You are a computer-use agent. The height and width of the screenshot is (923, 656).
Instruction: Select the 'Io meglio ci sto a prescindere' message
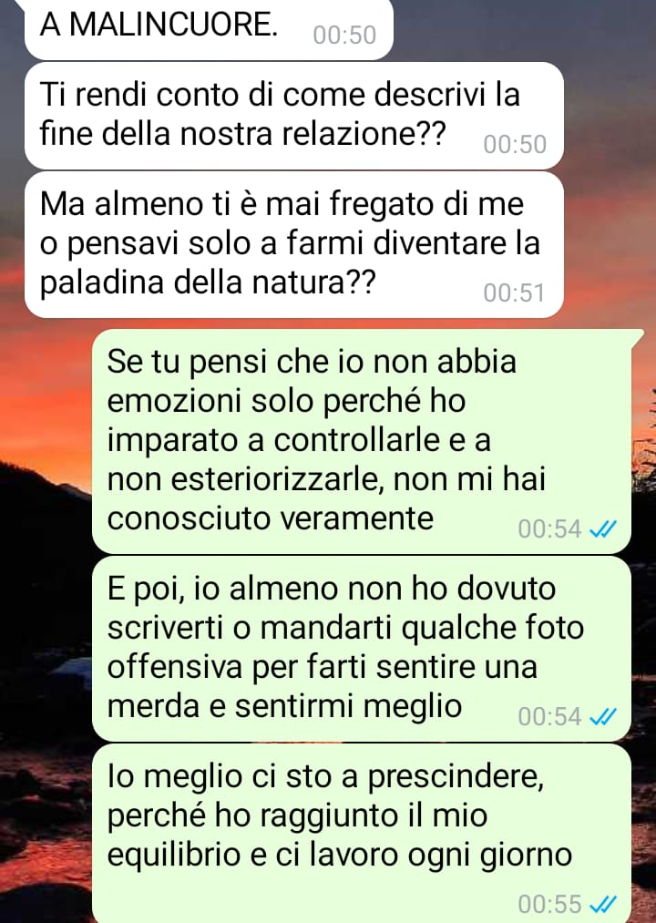[x=362, y=834]
